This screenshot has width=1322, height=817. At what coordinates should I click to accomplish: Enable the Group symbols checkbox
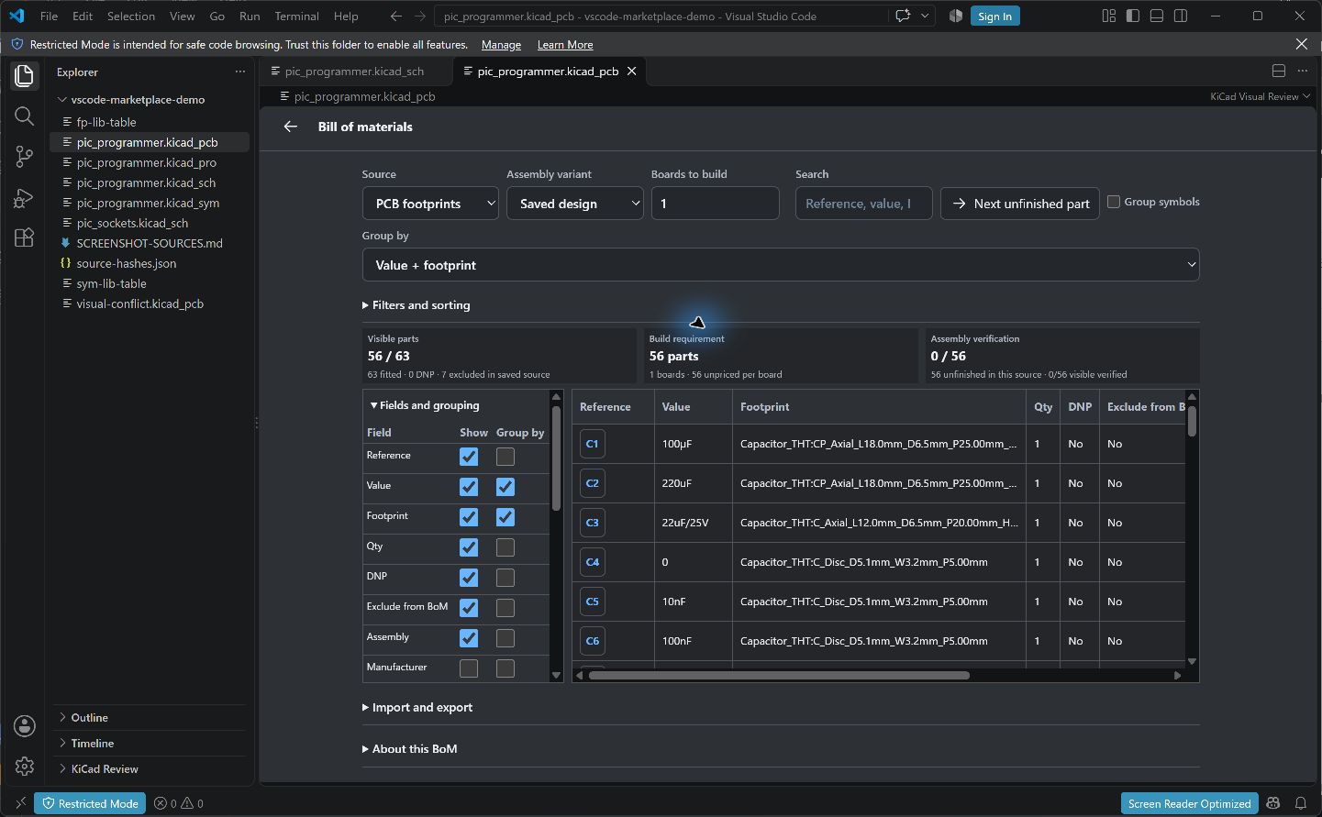(1114, 202)
